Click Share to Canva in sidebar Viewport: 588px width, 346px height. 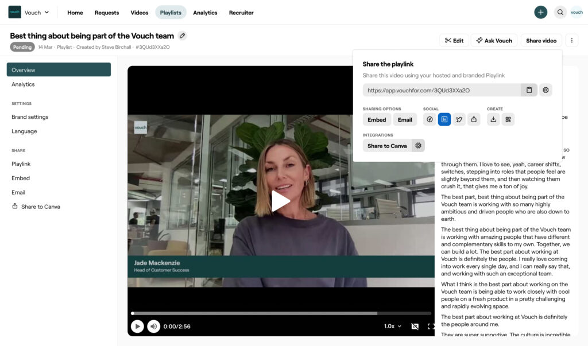point(36,207)
